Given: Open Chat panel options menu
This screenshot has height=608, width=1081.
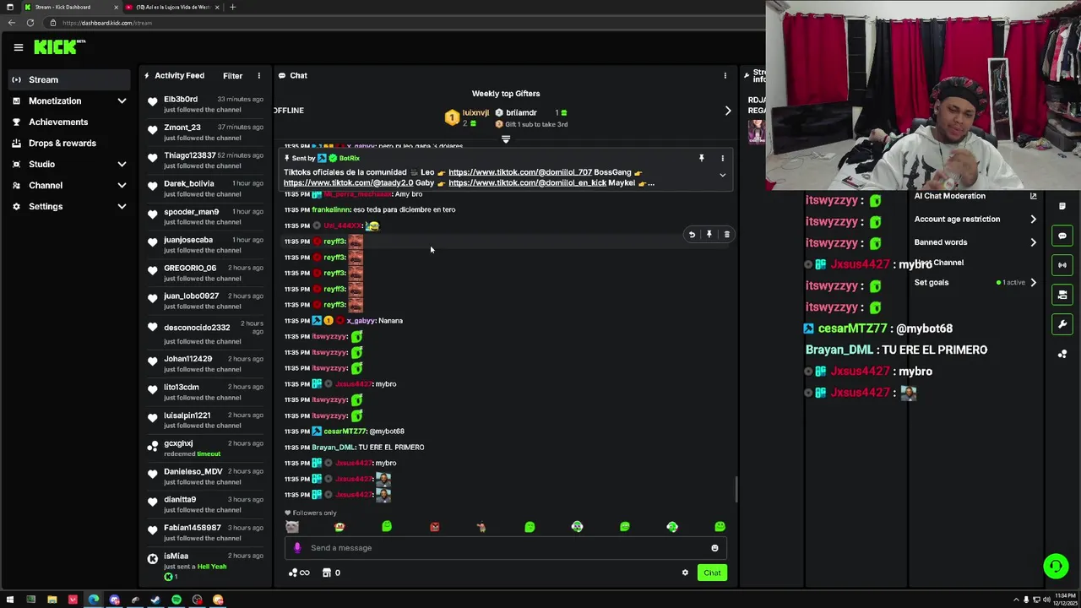Looking at the screenshot, I should [725, 76].
